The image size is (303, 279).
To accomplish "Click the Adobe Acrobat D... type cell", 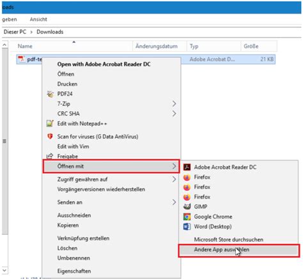I will (x=212, y=59).
